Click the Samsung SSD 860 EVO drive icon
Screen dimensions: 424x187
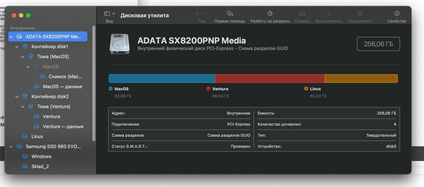point(20,146)
